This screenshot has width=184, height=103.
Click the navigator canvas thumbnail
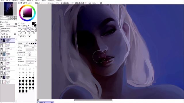(8, 9)
